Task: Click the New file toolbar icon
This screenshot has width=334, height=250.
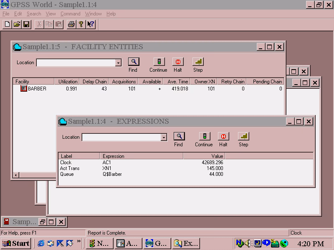Action: [7, 24]
